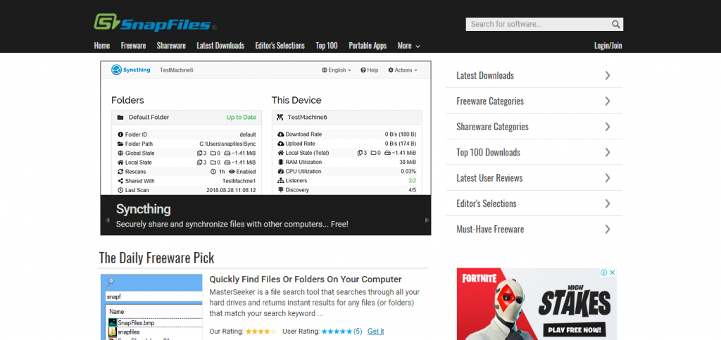Viewport: 721px width, 340px height.
Task: Open Must-Have Freeware in the sidebar
Action: click(490, 229)
